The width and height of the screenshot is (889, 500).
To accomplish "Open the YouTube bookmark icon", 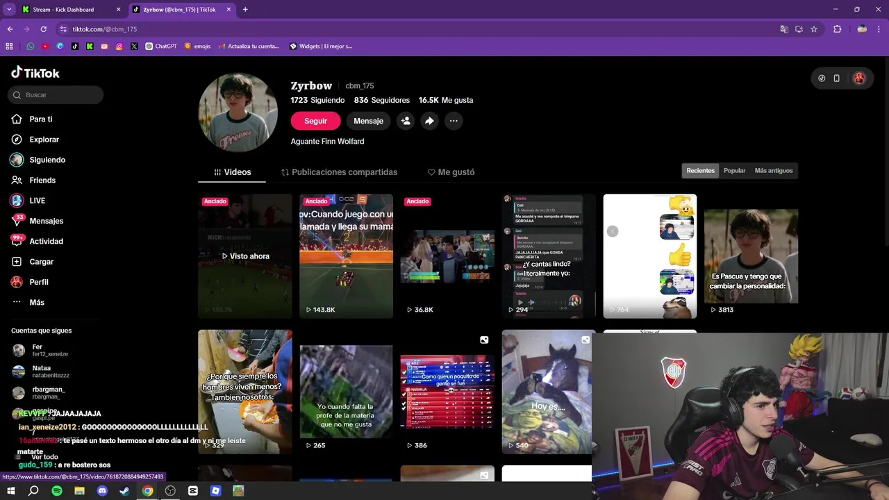I will click(x=45, y=47).
